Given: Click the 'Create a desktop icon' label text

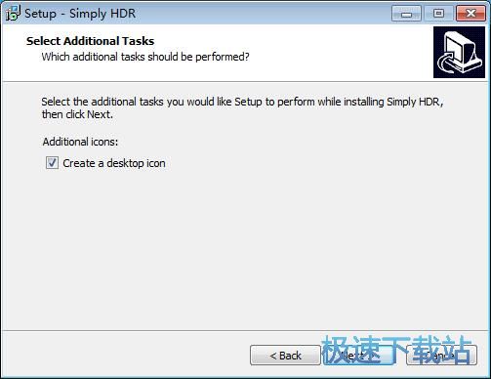Looking at the screenshot, I should pyautogui.click(x=114, y=163).
